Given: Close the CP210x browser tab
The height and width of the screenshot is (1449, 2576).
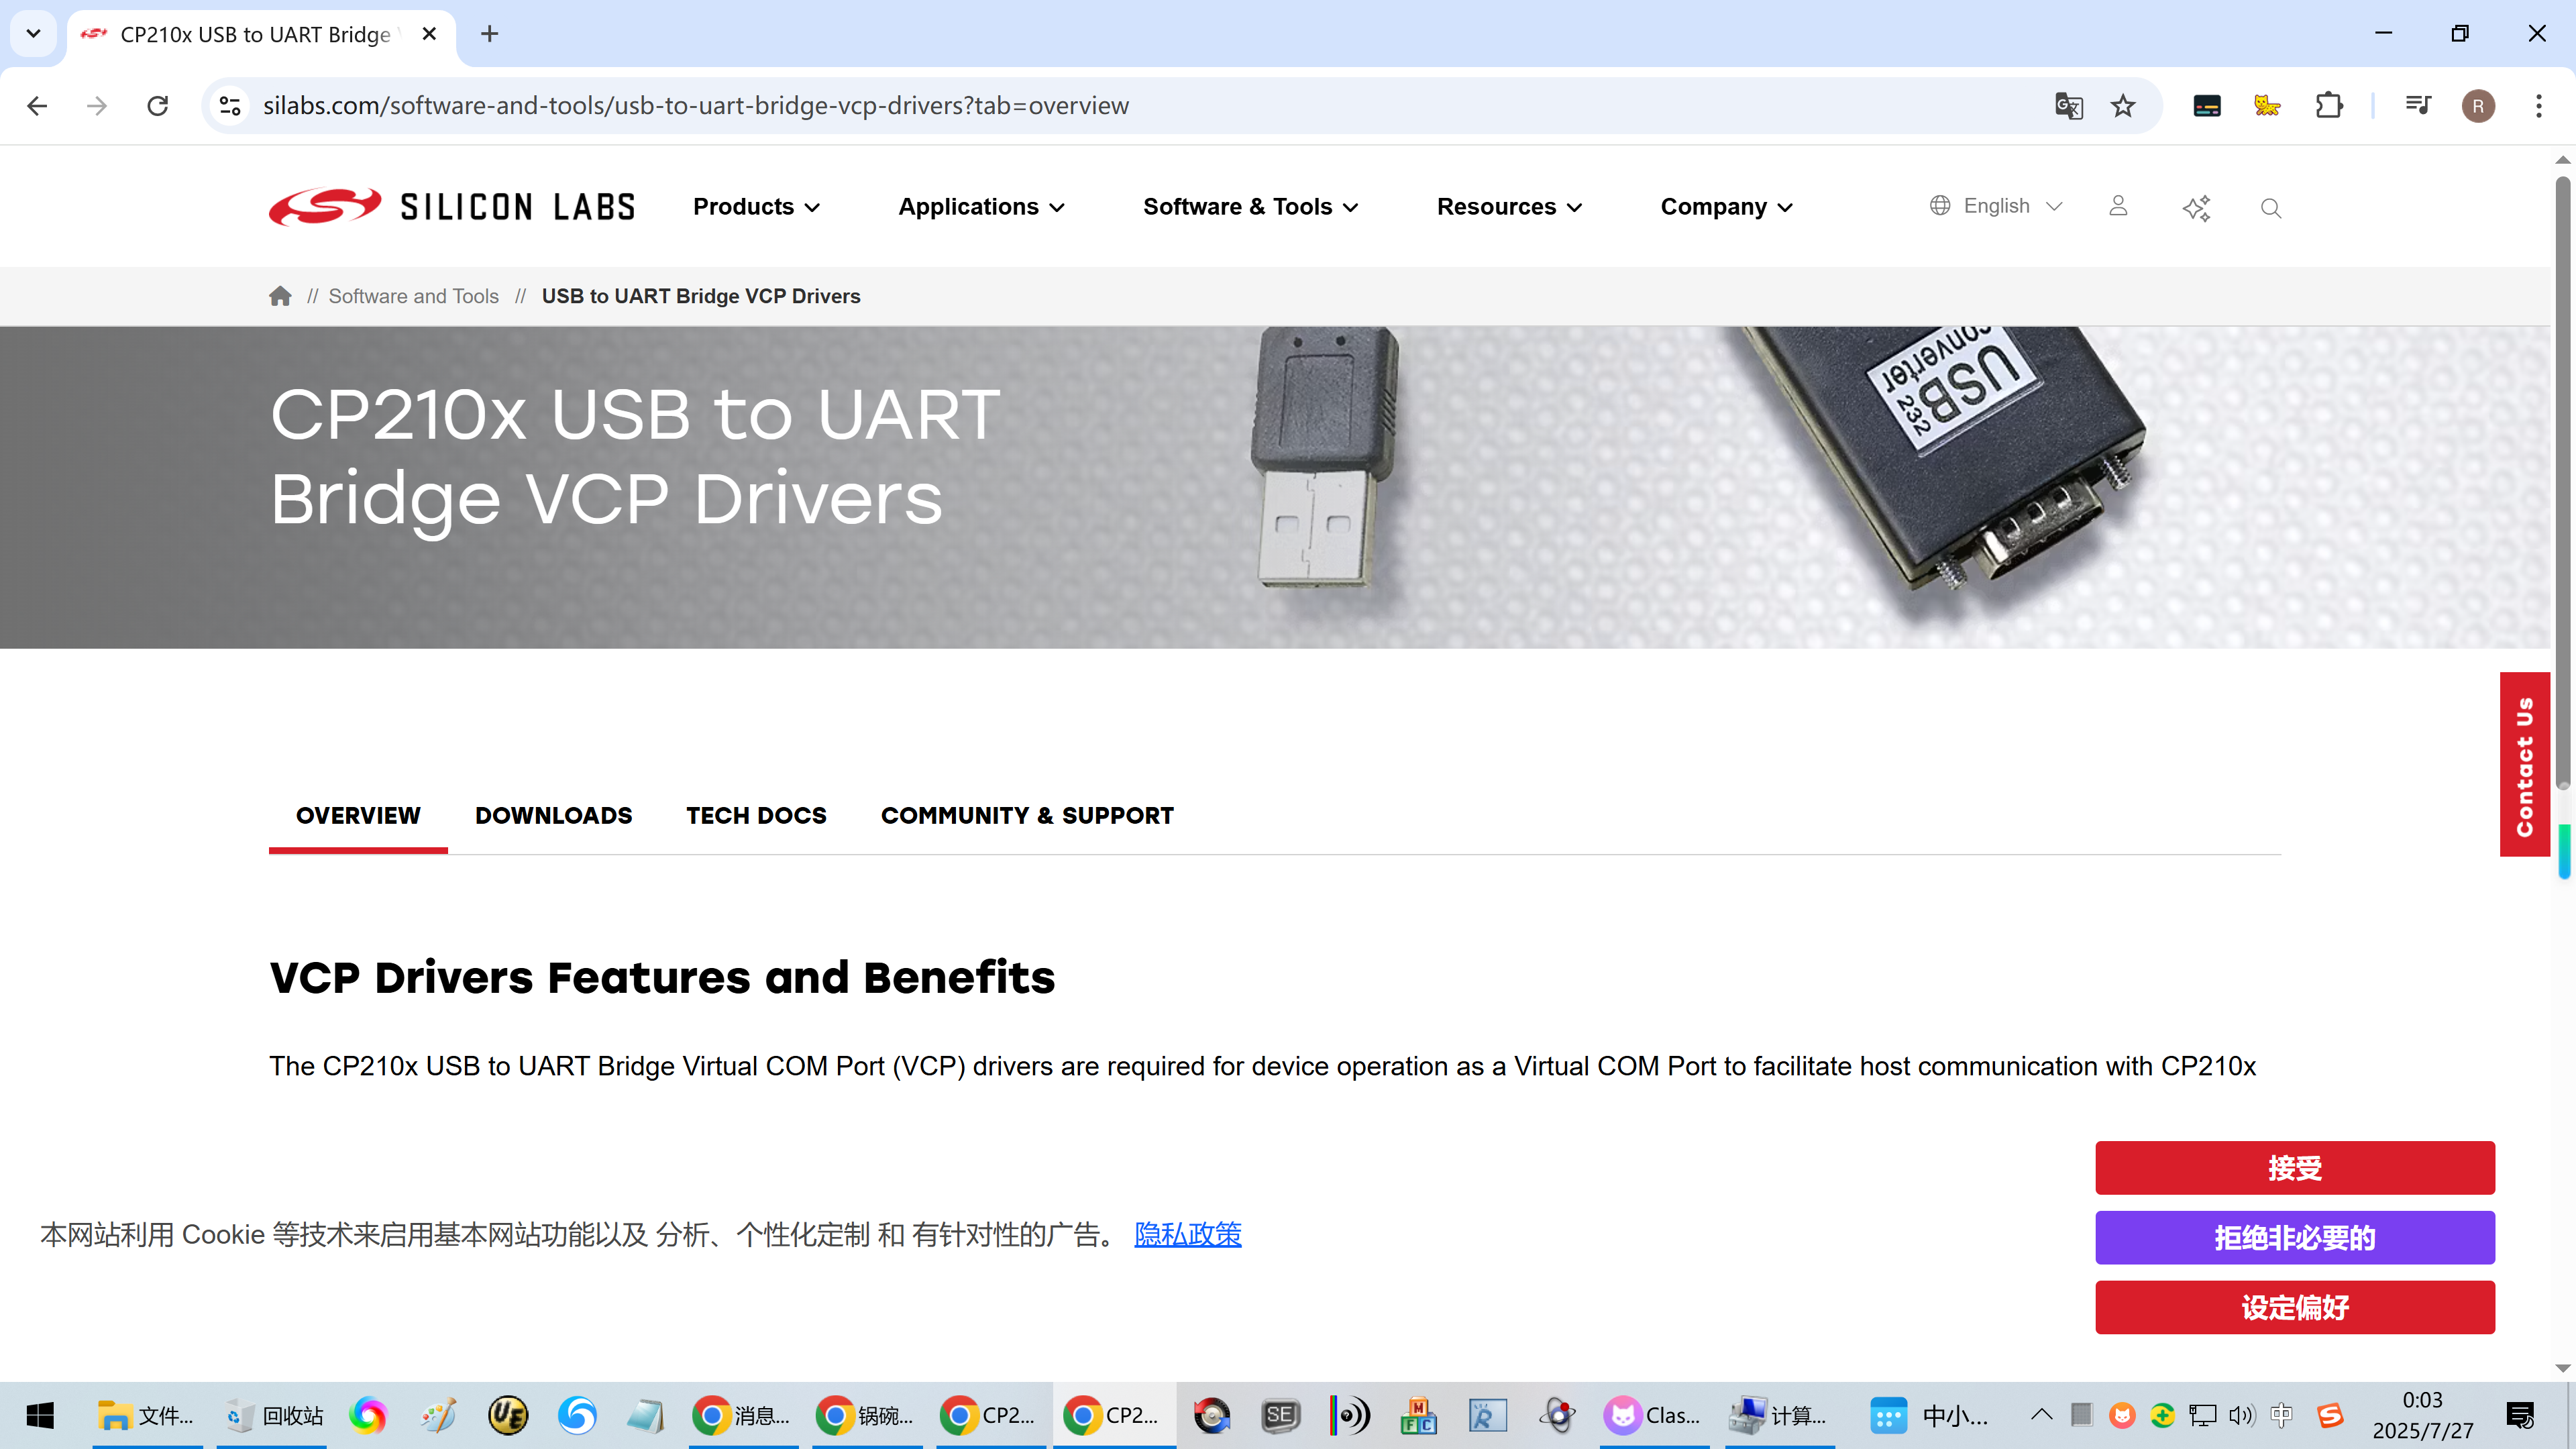Looking at the screenshot, I should (430, 34).
